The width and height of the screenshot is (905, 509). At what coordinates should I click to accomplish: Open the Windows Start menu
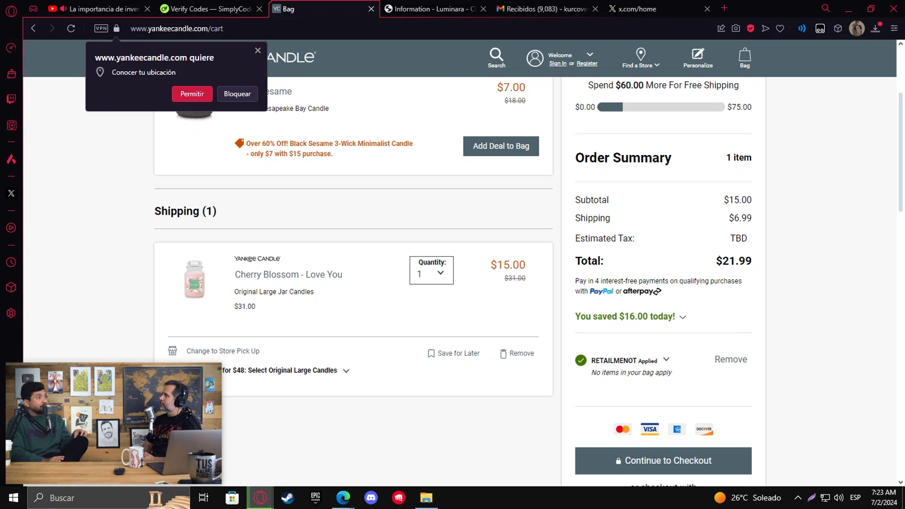[x=13, y=498]
